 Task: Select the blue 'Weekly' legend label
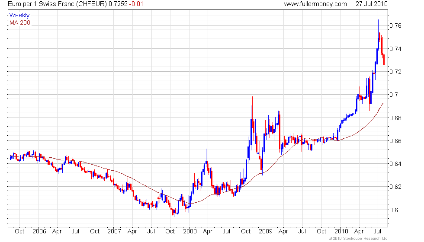pos(19,16)
